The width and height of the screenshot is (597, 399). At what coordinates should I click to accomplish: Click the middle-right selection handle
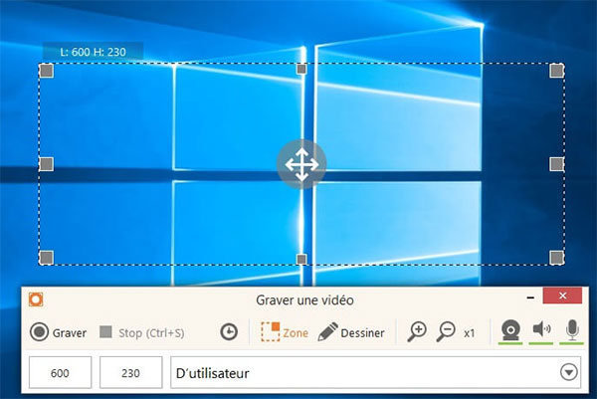coord(556,164)
